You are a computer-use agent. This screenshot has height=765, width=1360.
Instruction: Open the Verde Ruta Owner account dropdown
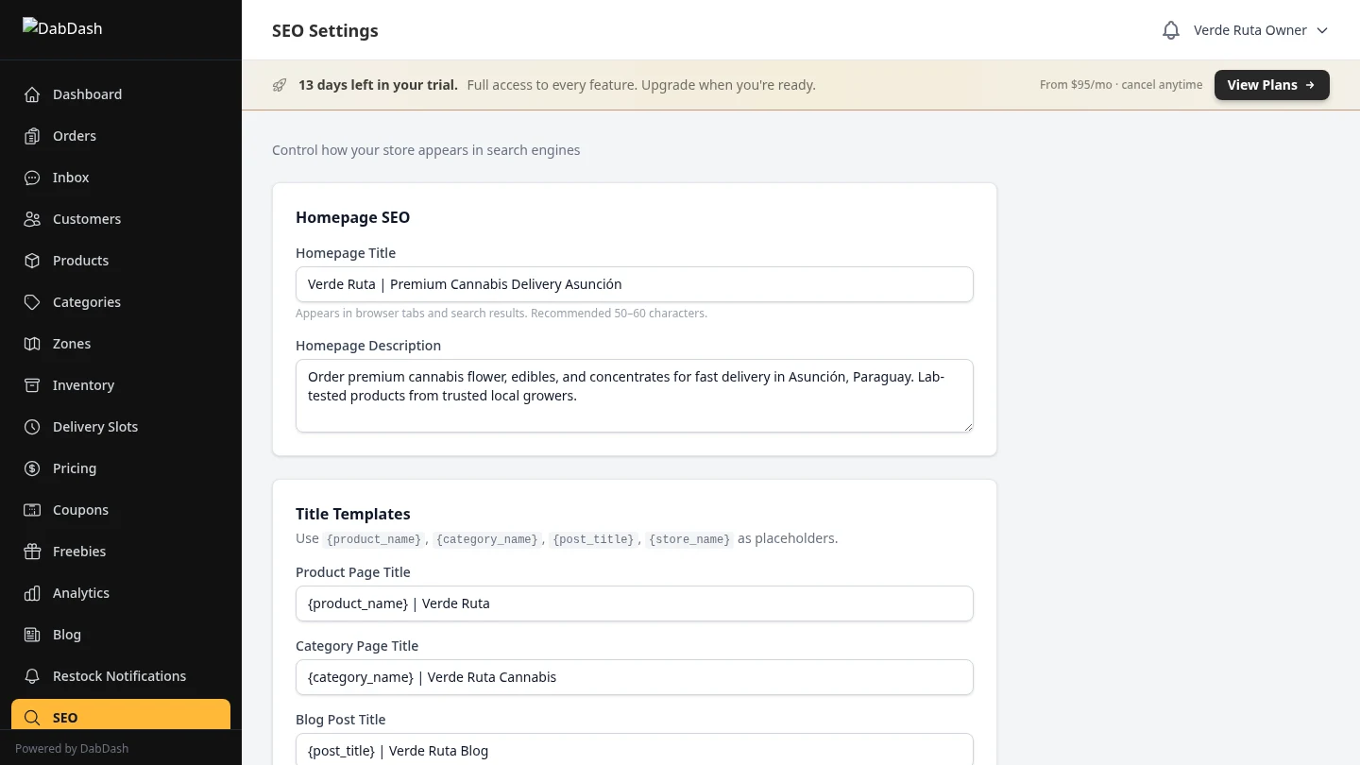[x=1251, y=29]
